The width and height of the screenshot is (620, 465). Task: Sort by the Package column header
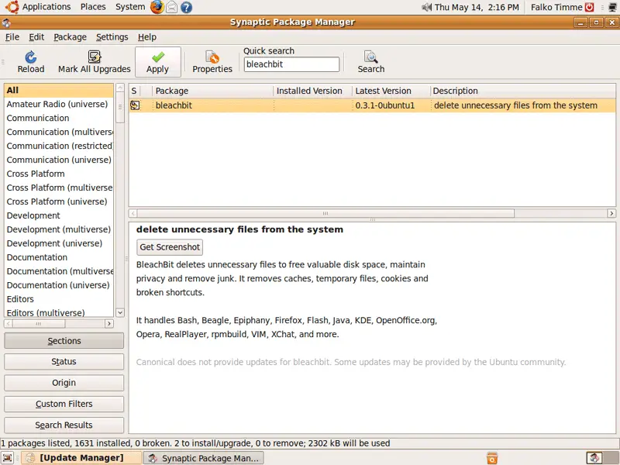pyautogui.click(x=212, y=91)
